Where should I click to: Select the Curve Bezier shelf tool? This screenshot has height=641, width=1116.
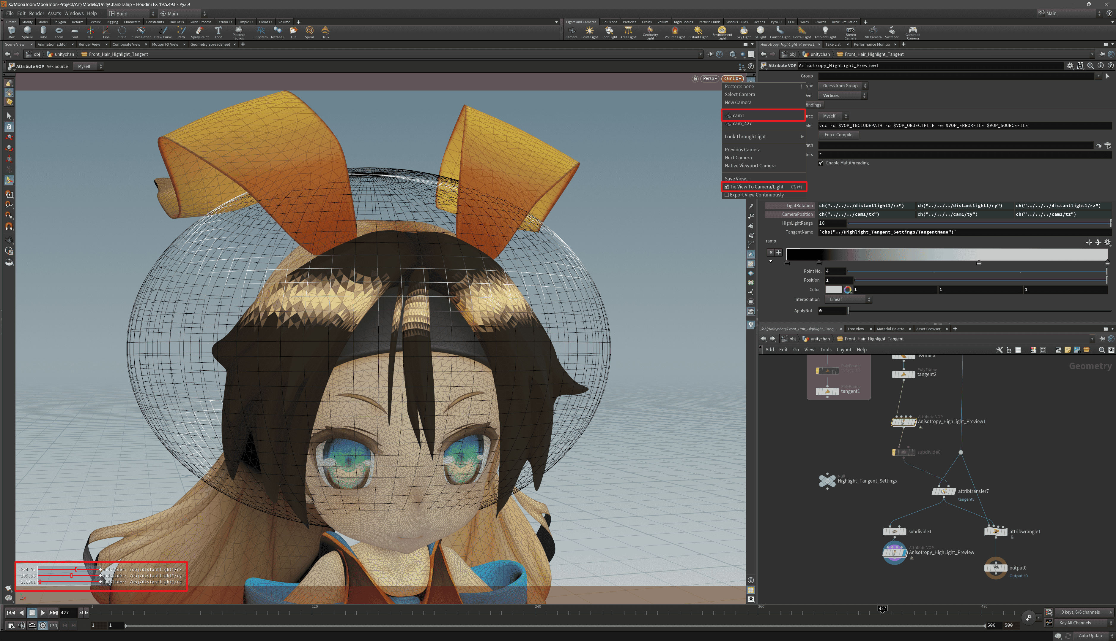[141, 32]
